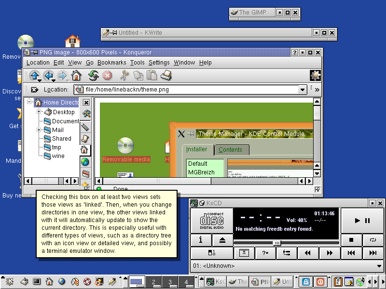The height and width of the screenshot is (289, 386).
Task: Click the Forward arrow in Konqueror toolbar
Action: click(63, 76)
